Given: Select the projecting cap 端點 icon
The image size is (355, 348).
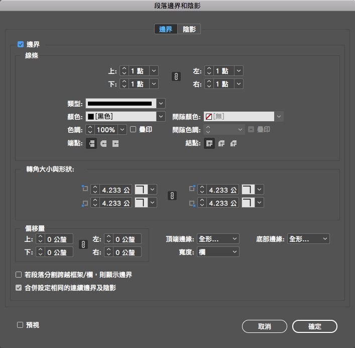Looking at the screenshot, I should 115,143.
